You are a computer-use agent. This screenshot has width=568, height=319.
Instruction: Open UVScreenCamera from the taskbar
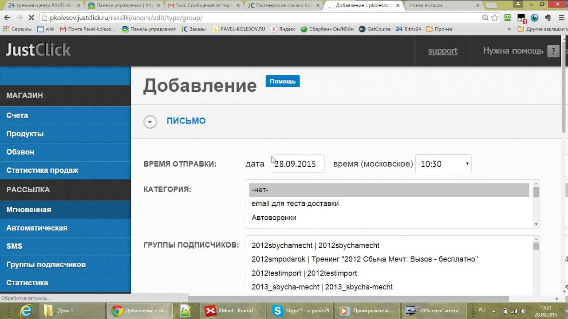pos(433,311)
